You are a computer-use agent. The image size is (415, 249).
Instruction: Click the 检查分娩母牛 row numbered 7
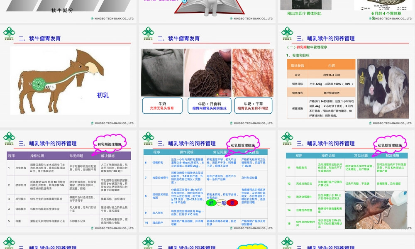click(x=206, y=177)
